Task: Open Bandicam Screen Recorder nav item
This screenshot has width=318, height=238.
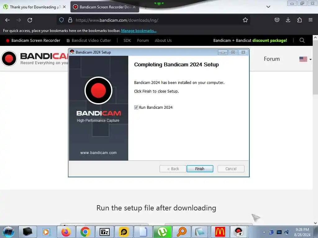Action: [34, 41]
